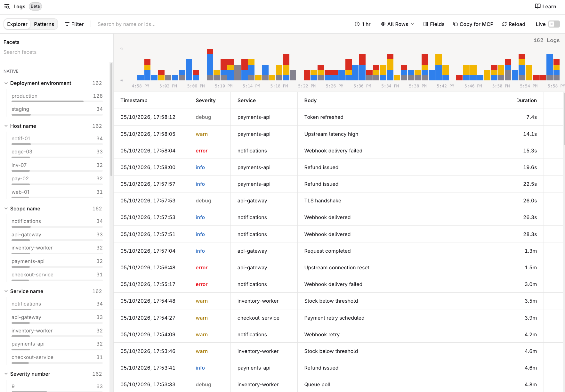The width and height of the screenshot is (565, 392).
Task: Click the Beta badge next to Logs
Action: [x=35, y=6]
